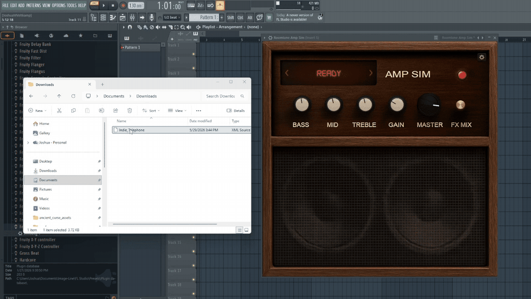Stop playback with the stop button
This screenshot has height=299, width=531.
(113, 5)
